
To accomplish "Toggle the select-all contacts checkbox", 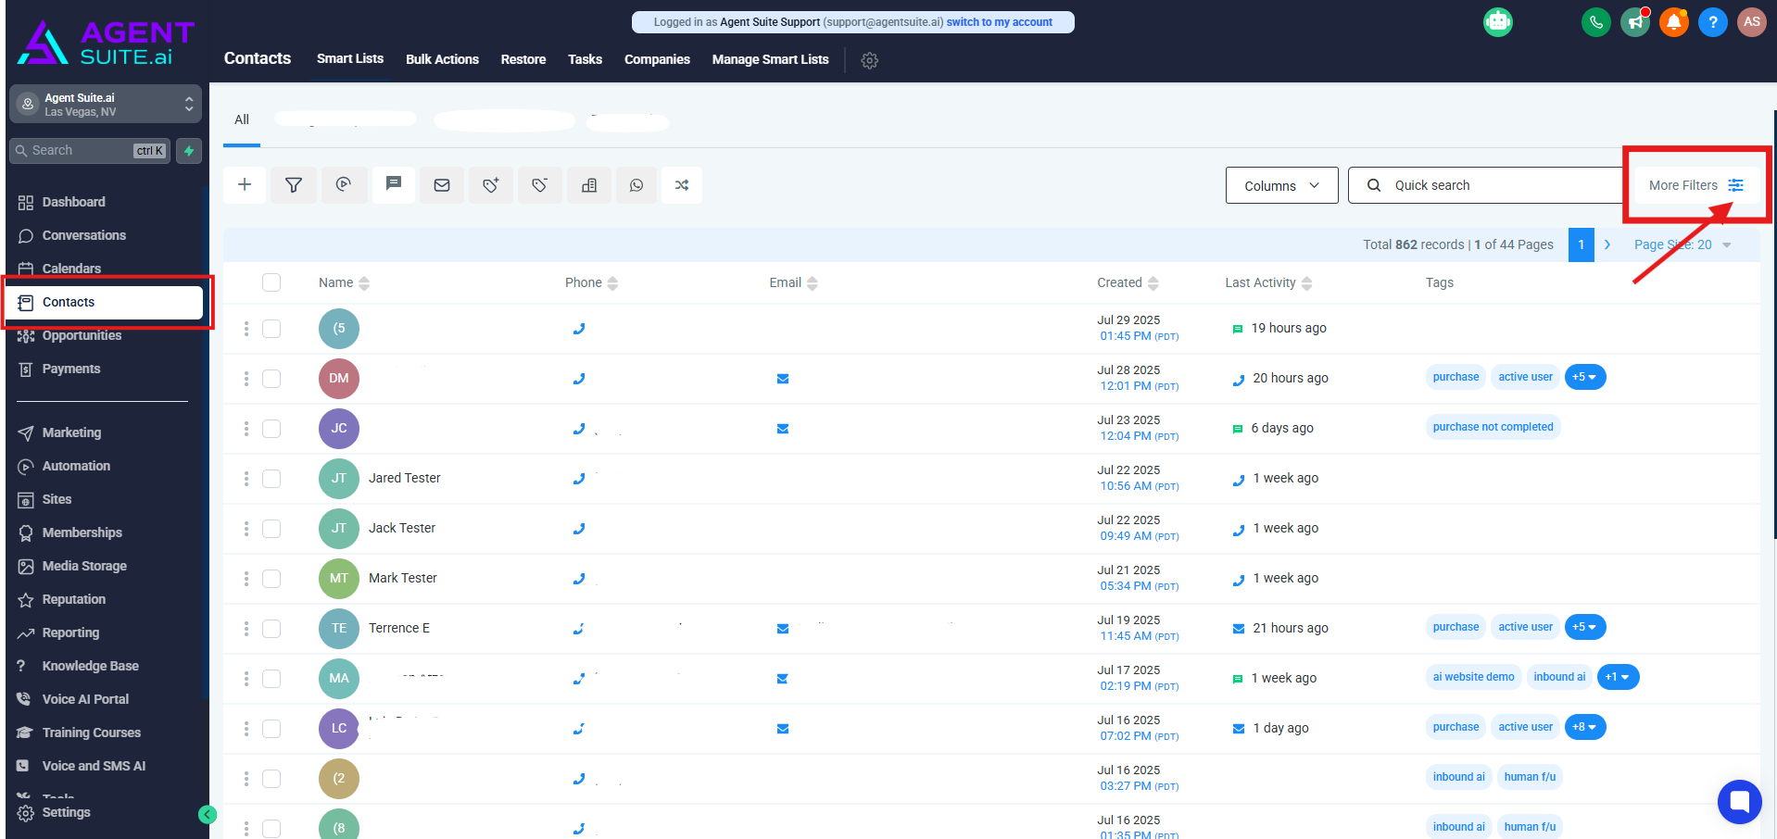I will (271, 282).
